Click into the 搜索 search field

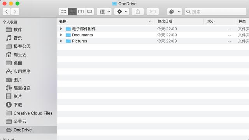pyautogui.click(x=216, y=12)
